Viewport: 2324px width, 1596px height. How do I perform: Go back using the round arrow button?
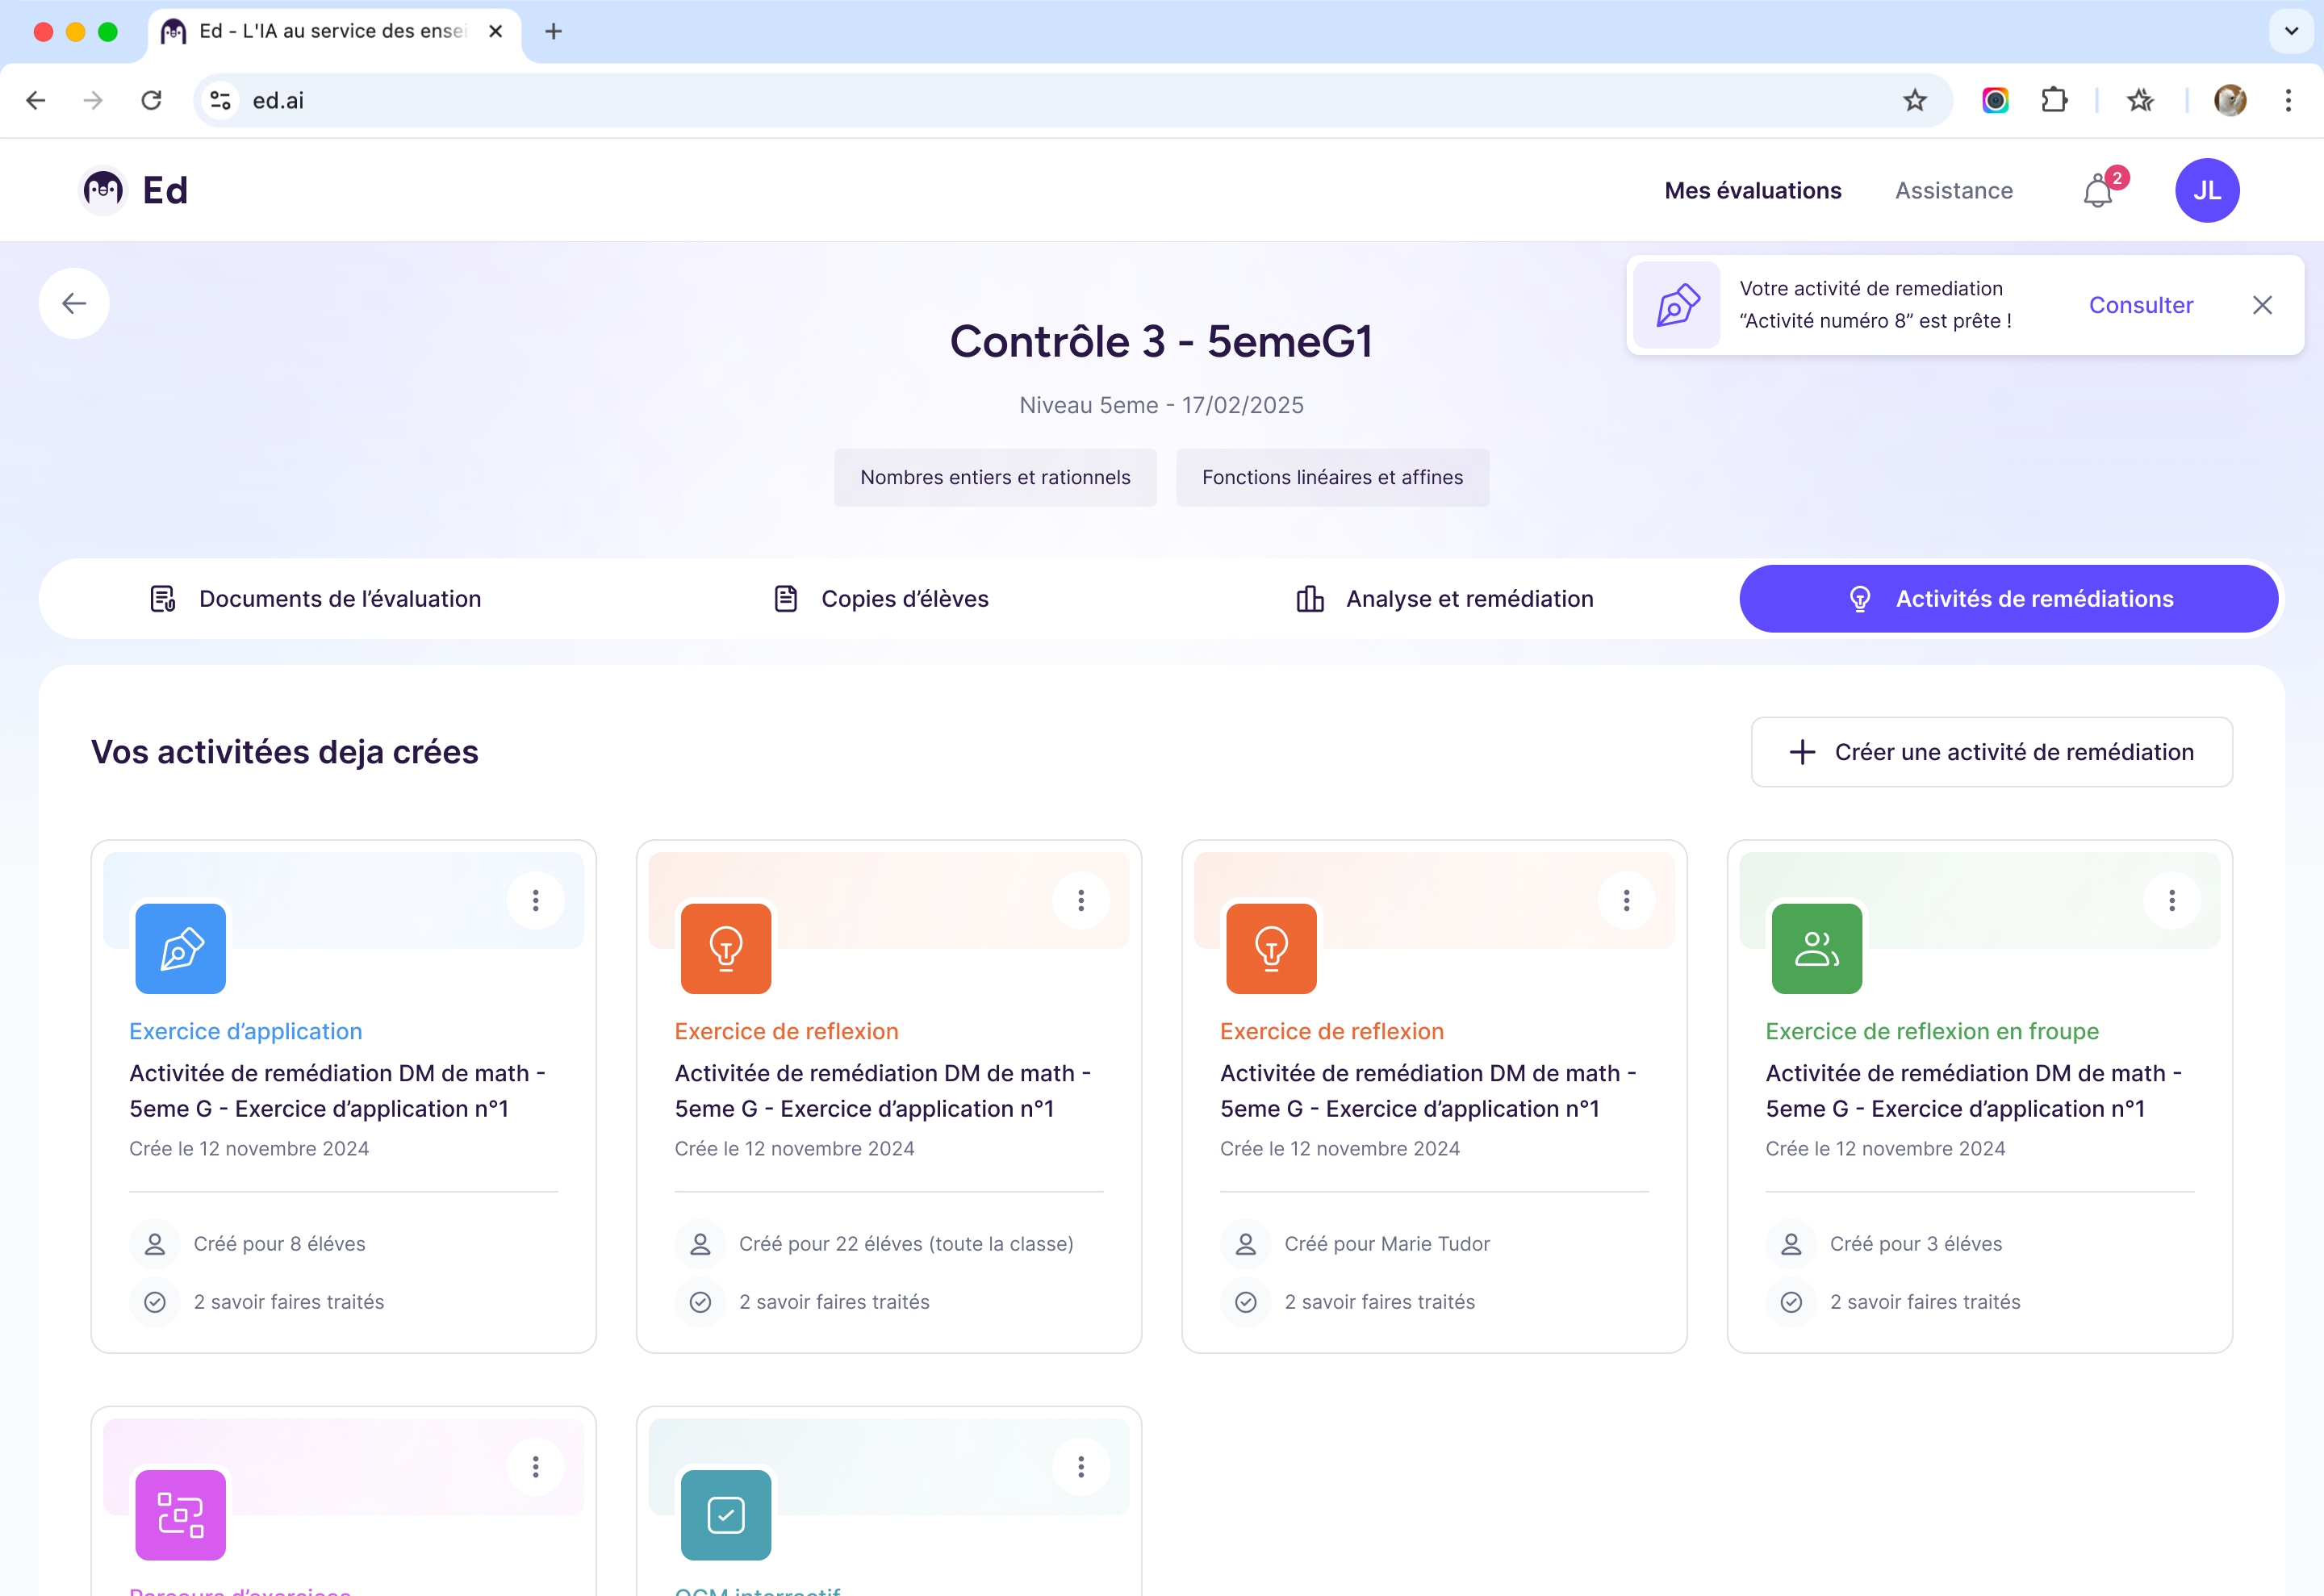[x=74, y=303]
